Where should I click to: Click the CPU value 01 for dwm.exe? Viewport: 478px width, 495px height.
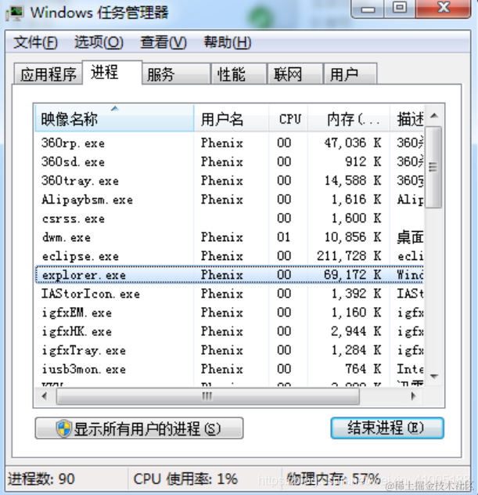284,237
